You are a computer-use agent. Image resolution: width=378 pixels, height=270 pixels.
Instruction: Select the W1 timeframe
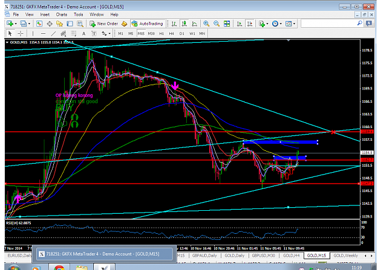[x=192, y=33]
